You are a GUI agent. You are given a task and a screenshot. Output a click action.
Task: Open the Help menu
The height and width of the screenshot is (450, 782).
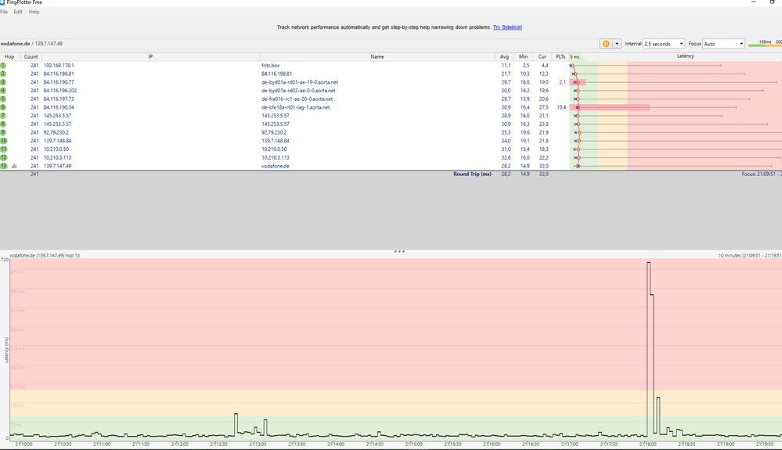tap(34, 12)
